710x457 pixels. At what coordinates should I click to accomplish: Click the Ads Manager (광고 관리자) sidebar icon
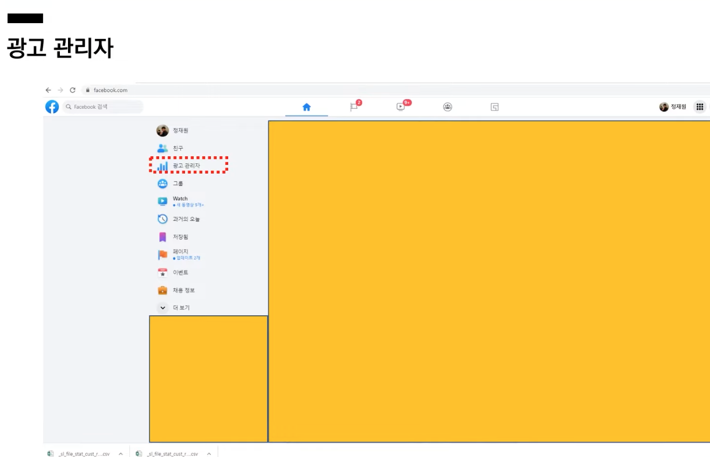pos(162,166)
